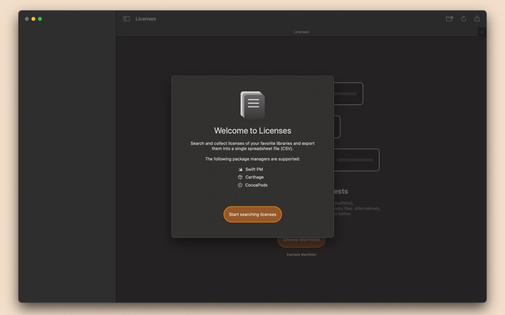Click the Start searching licenses button
Screen dimensions: 505x315
click(x=252, y=214)
